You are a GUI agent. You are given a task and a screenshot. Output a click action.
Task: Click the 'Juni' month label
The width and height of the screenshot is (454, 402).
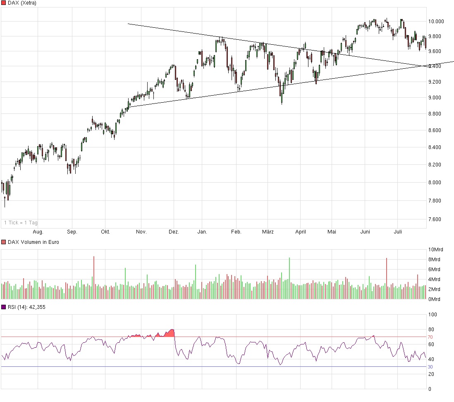tap(365, 231)
